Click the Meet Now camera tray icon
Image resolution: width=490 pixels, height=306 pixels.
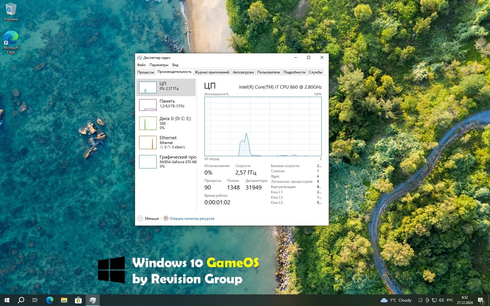tap(427, 300)
